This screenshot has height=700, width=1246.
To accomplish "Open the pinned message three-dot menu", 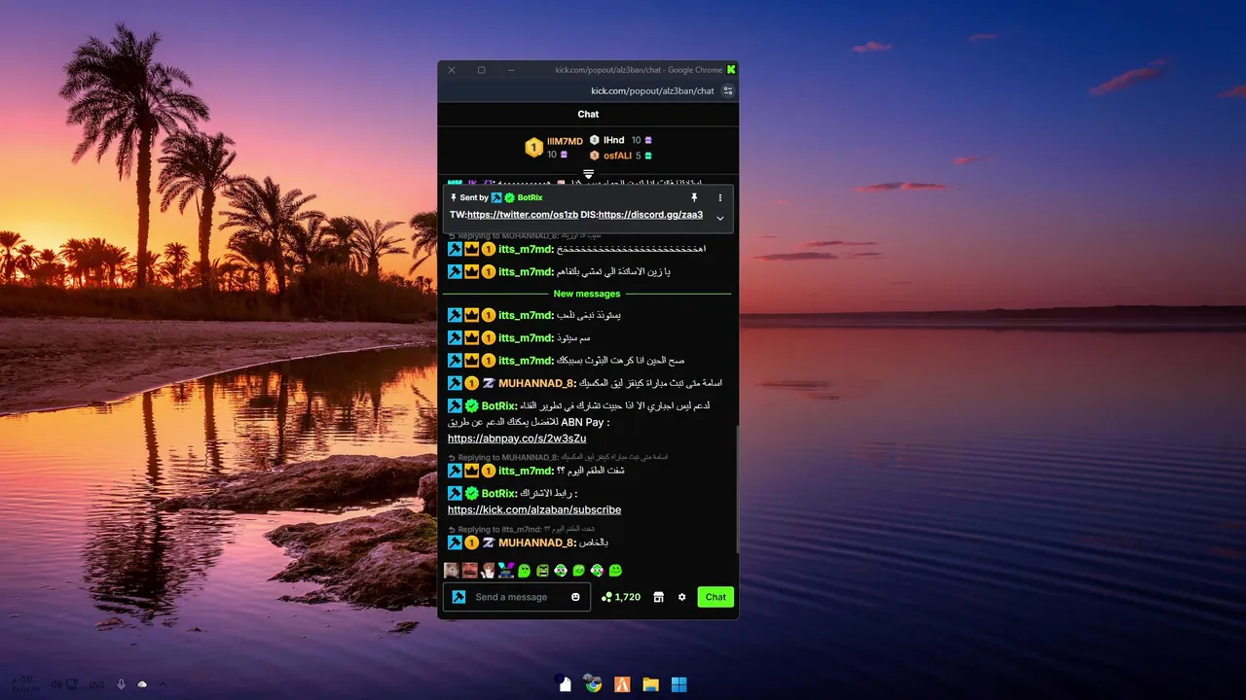I will [x=720, y=197].
